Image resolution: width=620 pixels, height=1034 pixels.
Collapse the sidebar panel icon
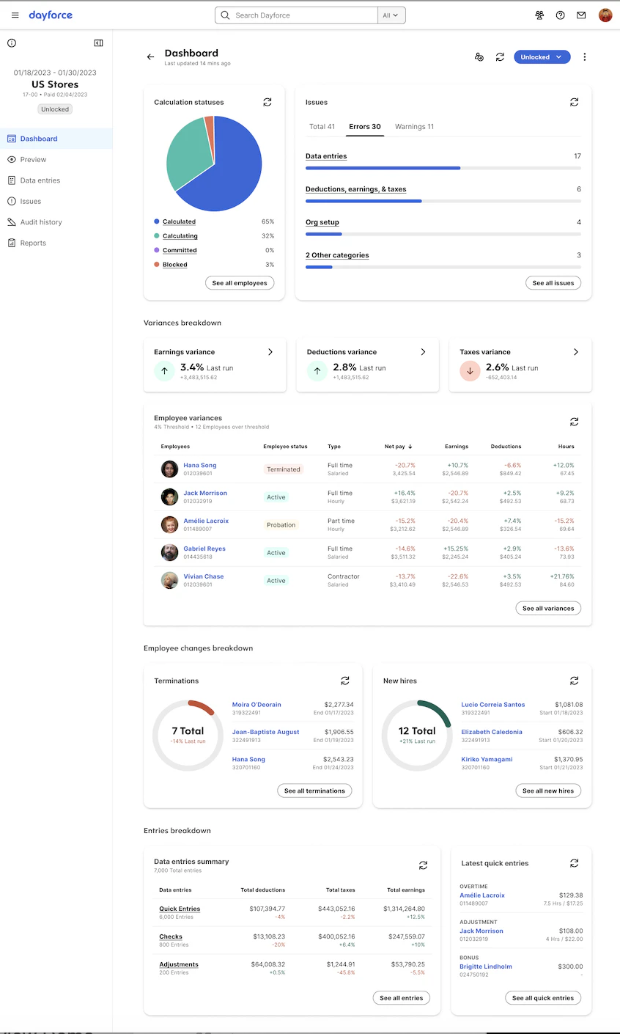point(98,43)
